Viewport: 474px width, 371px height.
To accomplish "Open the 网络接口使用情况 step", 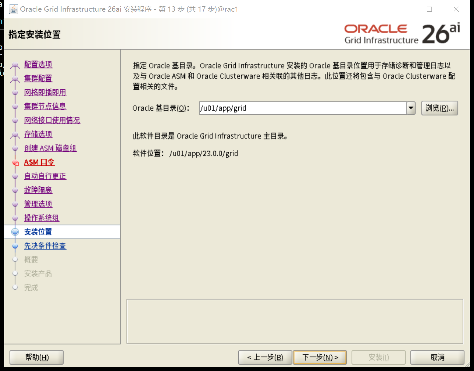I will (52, 120).
